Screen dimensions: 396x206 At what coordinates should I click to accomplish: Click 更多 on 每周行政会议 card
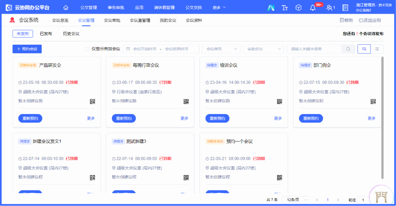coord(184,118)
